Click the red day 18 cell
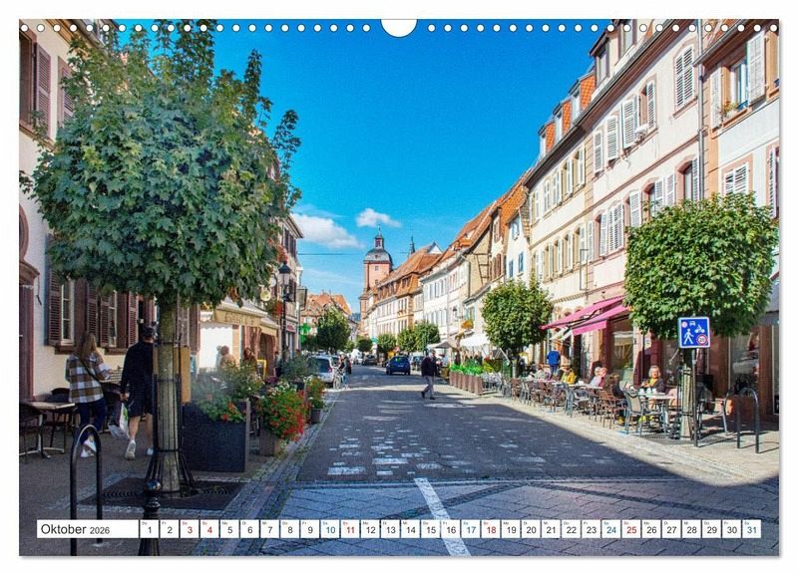This screenshot has width=798, height=575. (490, 529)
